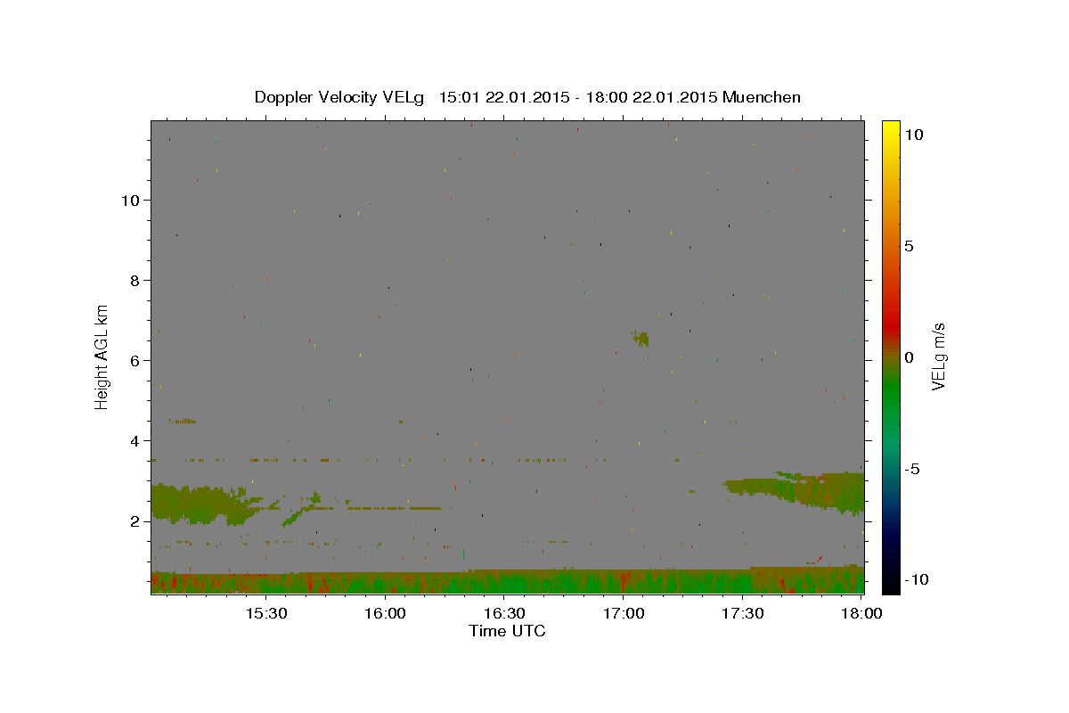The width and height of the screenshot is (1069, 713).
Task: Click the 17:30 time tick label
Action: coord(742,613)
